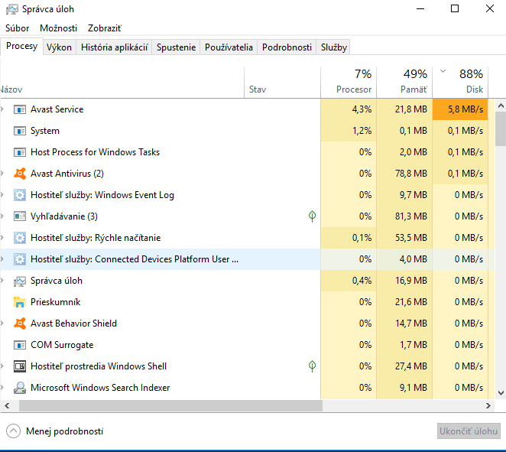Click vertical scrollbar up arrow
The image size is (506, 452).
501,106
